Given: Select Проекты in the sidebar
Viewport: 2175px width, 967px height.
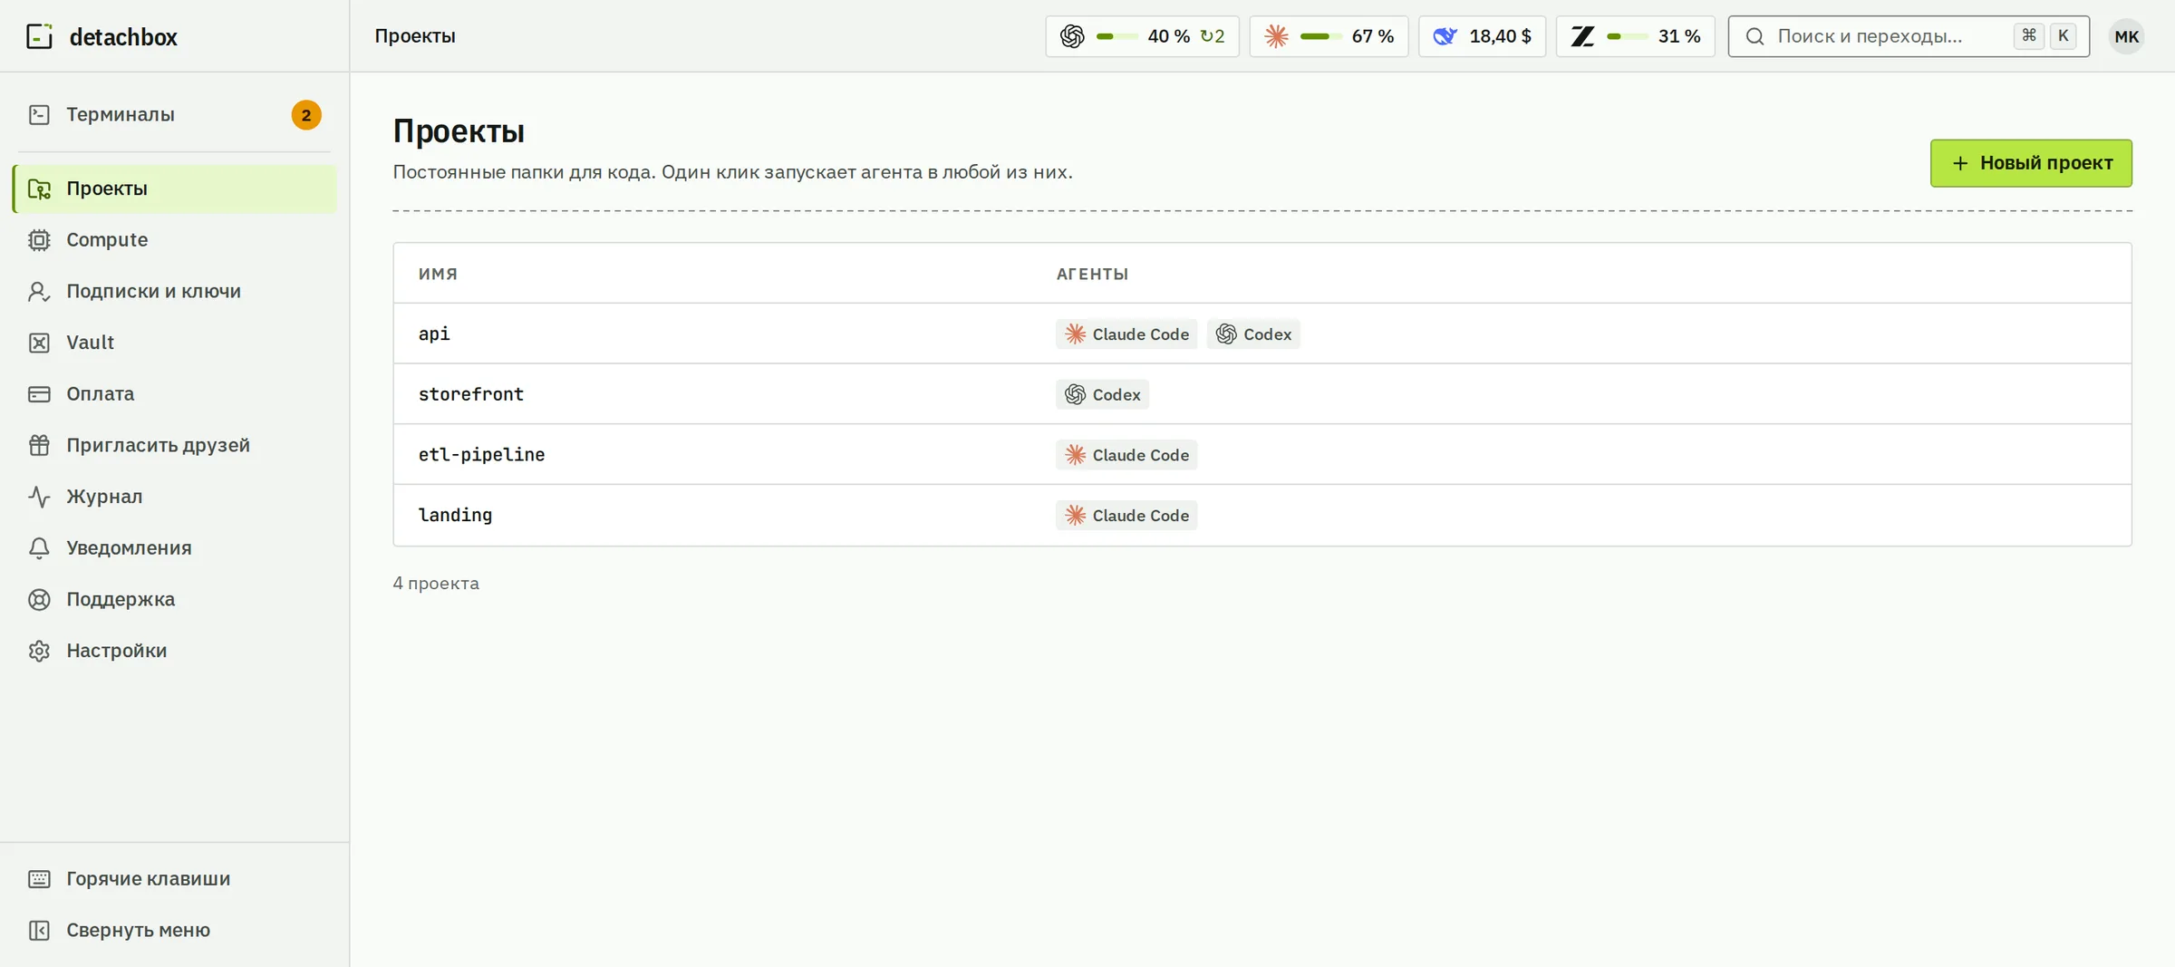Looking at the screenshot, I should tap(174, 189).
